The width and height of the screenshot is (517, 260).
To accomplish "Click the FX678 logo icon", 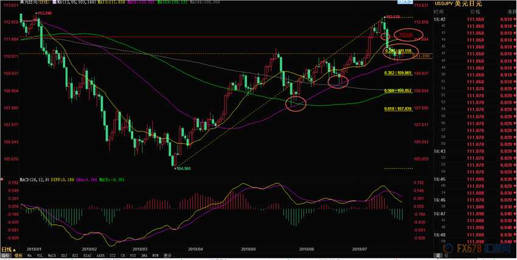I will pos(448,248).
